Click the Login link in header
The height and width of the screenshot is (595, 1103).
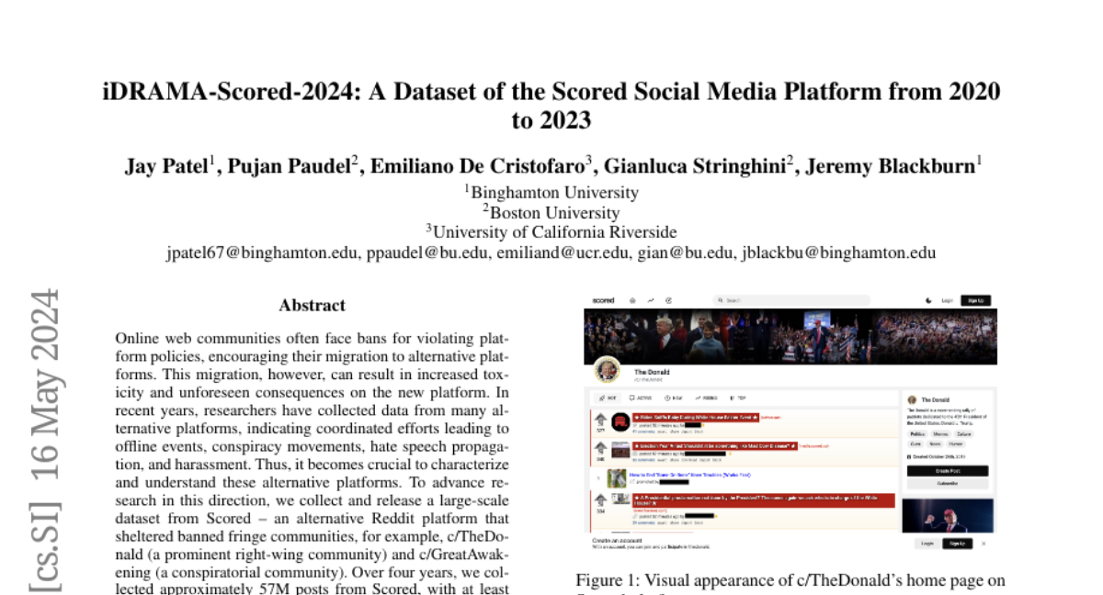tap(947, 300)
